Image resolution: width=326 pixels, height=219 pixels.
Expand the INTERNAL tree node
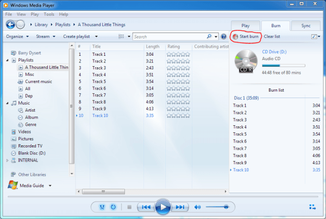7,160
